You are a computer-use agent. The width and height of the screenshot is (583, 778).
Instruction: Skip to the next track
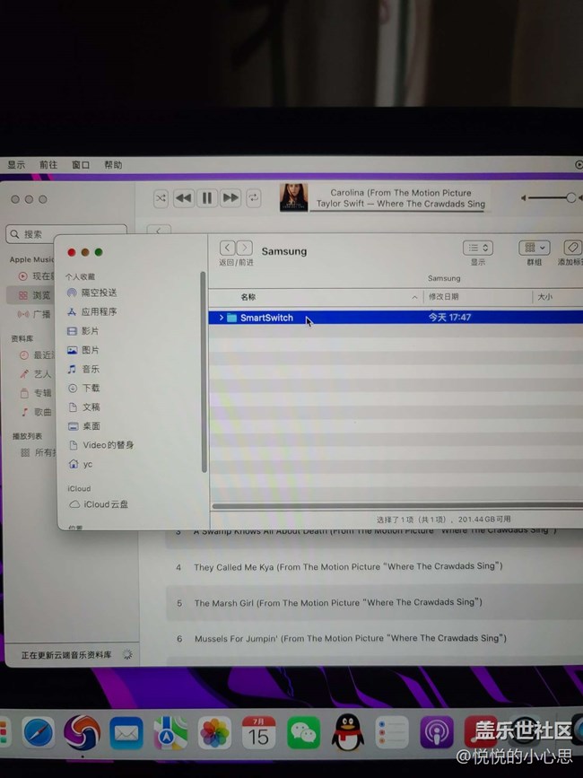(231, 198)
